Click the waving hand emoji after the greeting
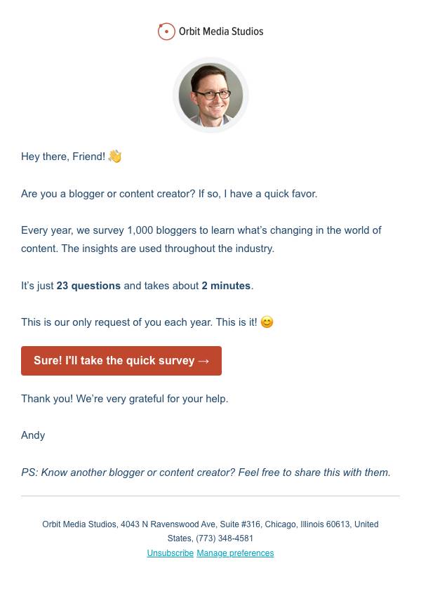The height and width of the screenshot is (589, 421). click(115, 157)
